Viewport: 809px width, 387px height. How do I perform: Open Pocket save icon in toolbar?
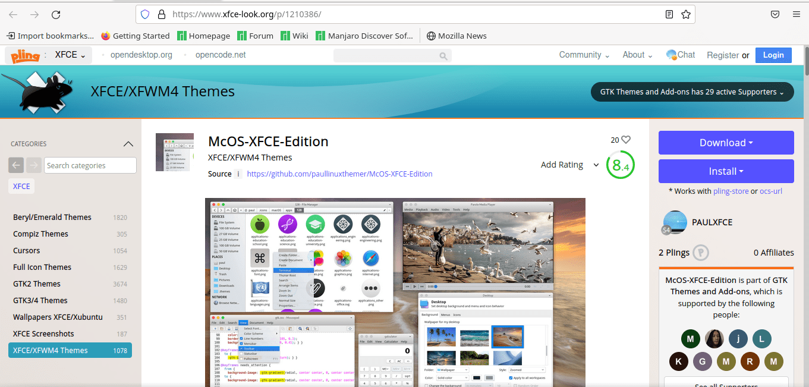pos(775,14)
